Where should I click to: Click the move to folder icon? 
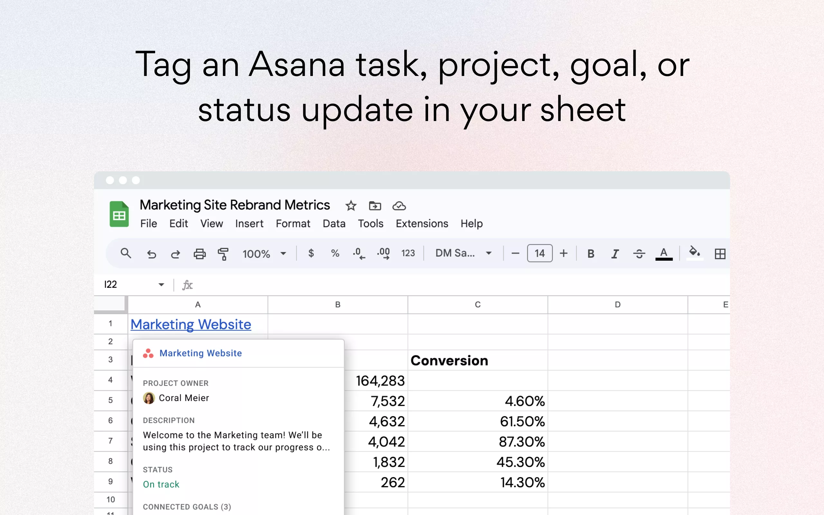pyautogui.click(x=375, y=206)
